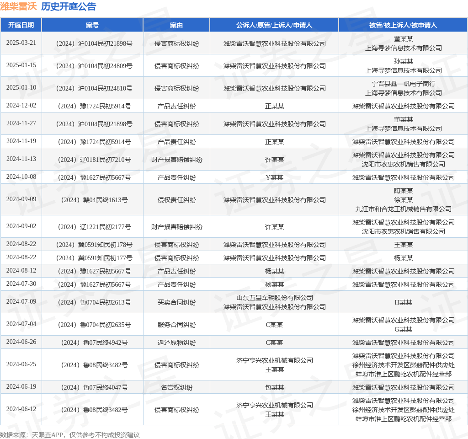This screenshot has width=468, height=439.
Task: Click case number 赣04民终1613号
Action: tap(94, 200)
